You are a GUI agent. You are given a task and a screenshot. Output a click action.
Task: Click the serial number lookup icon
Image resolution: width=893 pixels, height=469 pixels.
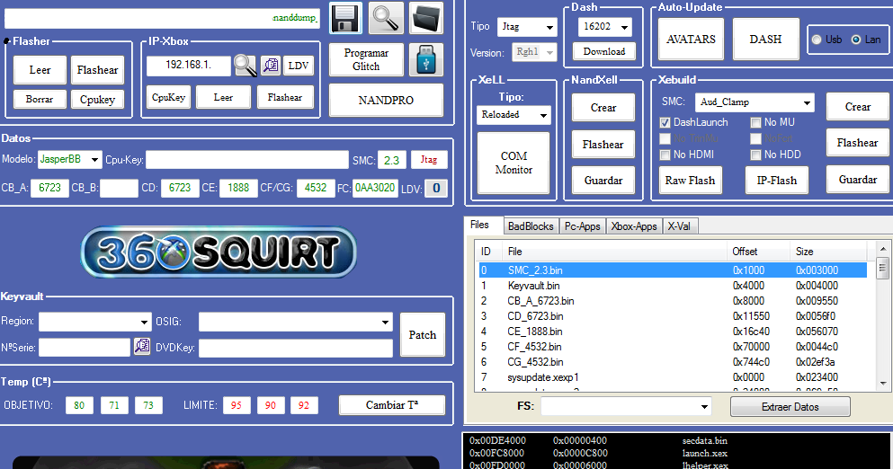[142, 346]
